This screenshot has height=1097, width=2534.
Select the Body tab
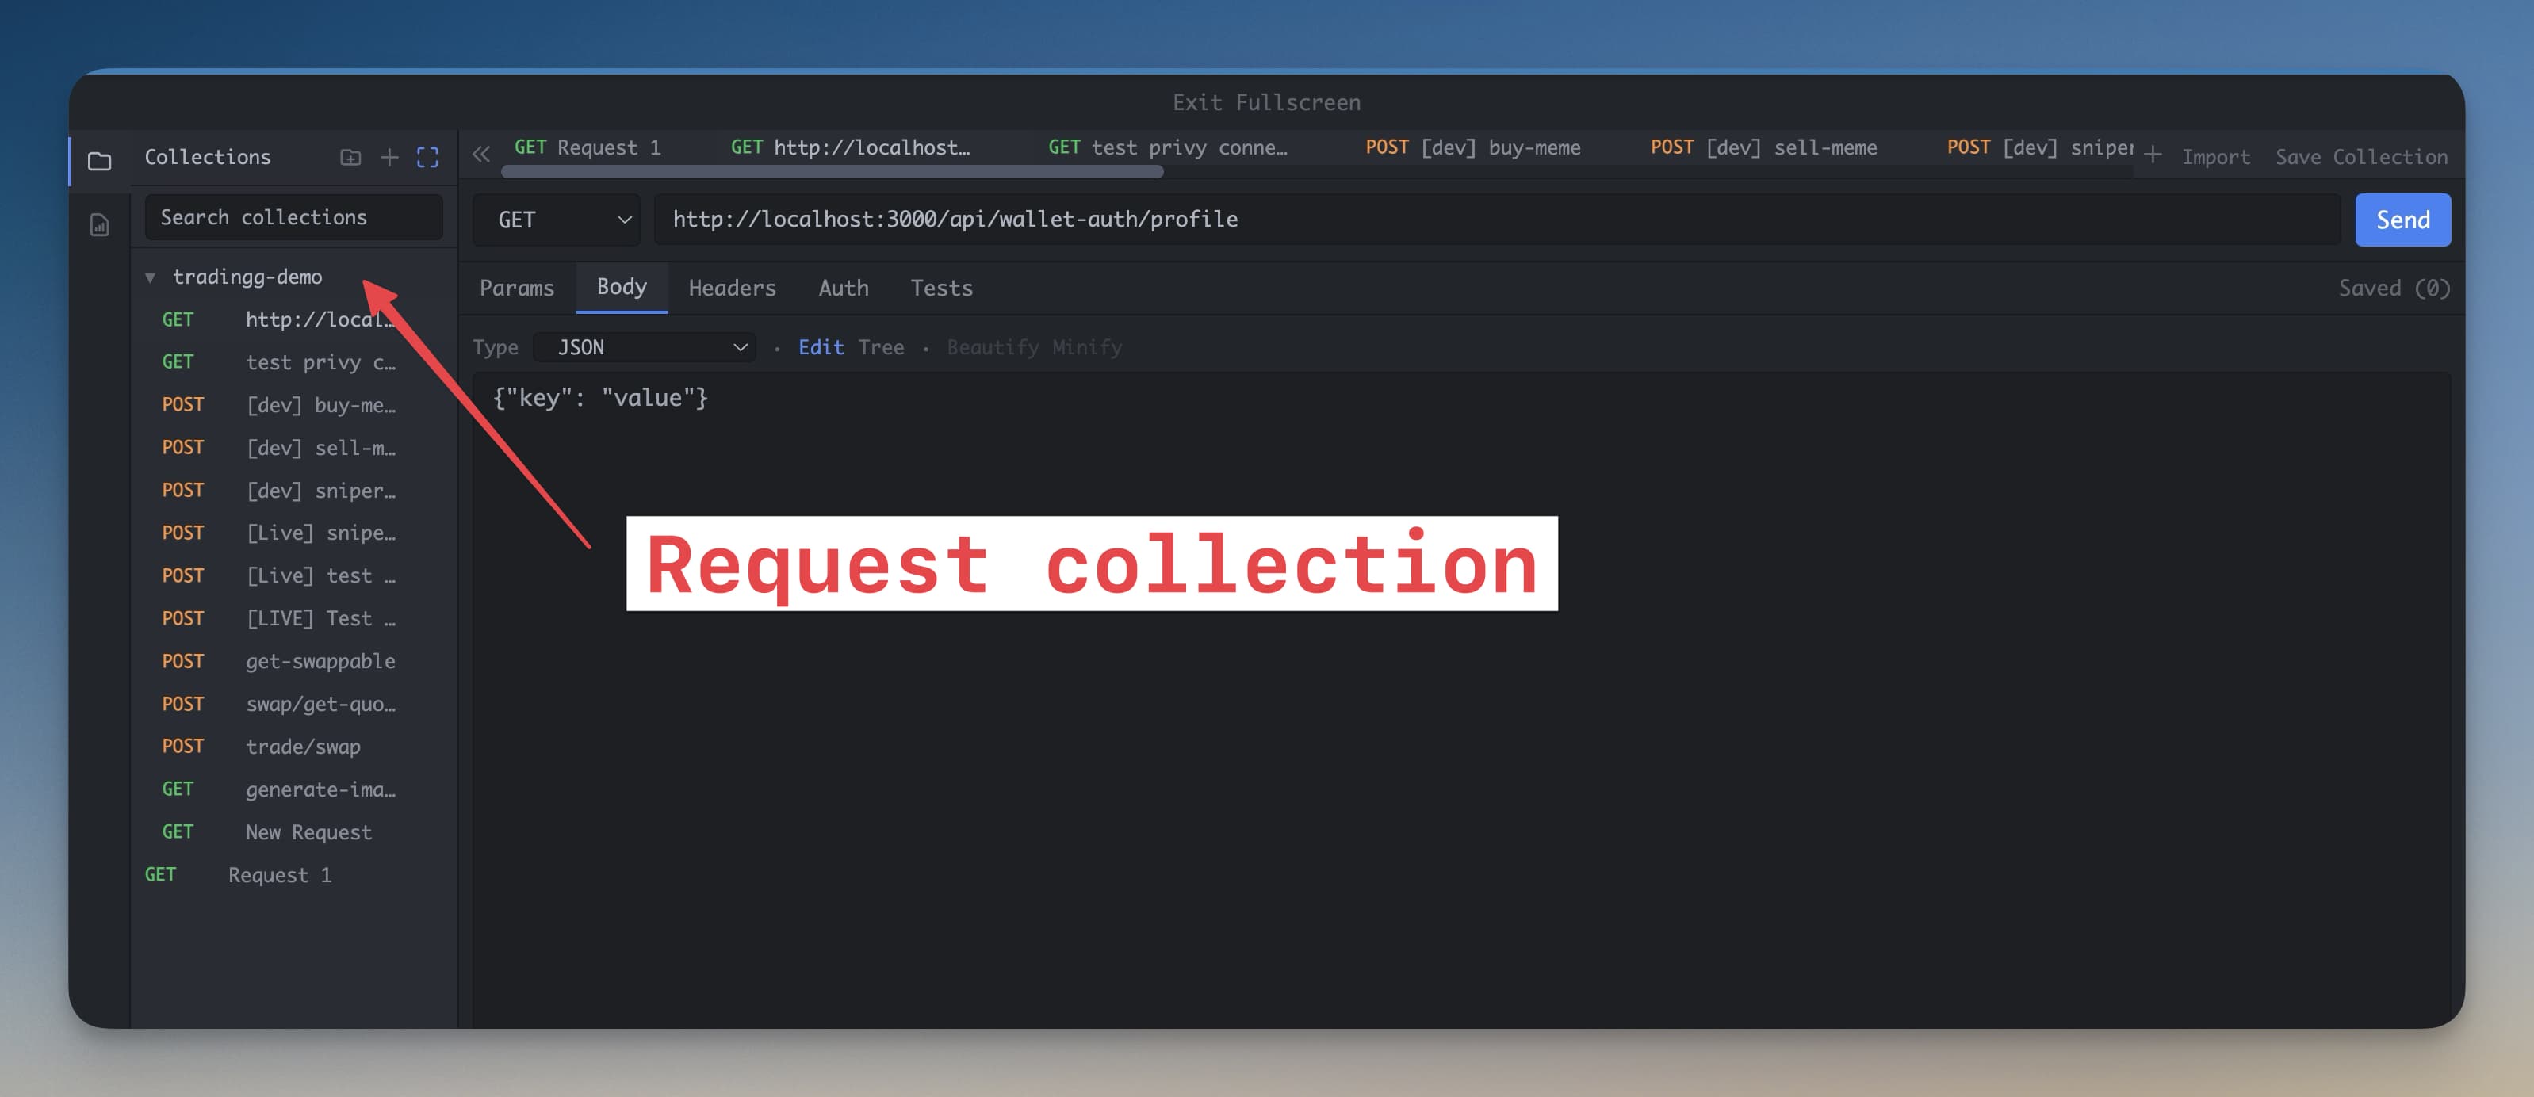pos(622,287)
